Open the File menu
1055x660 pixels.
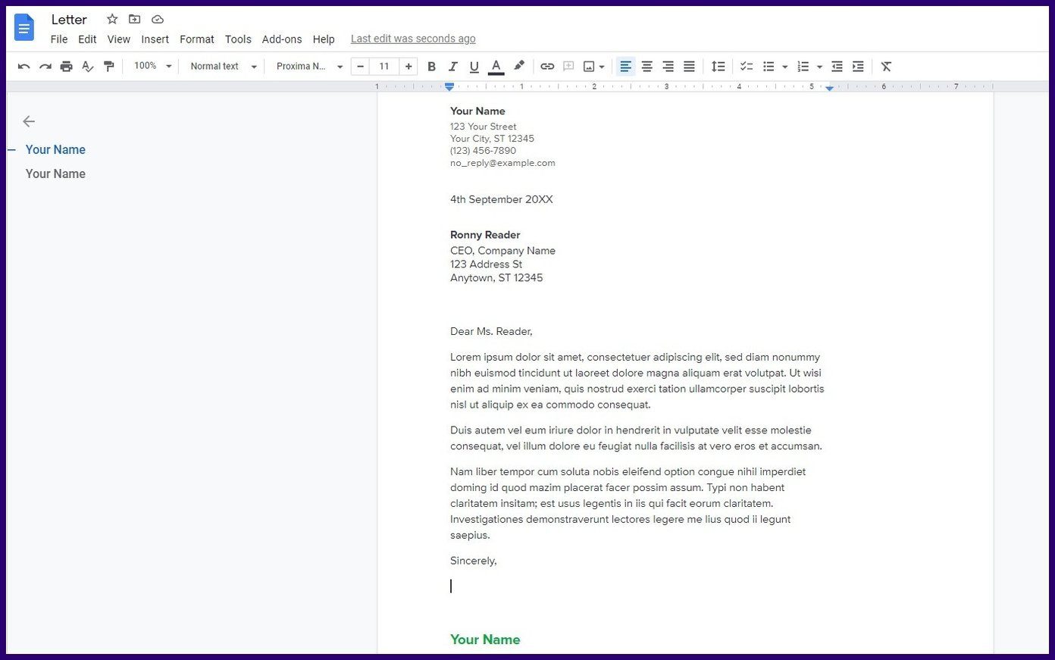(59, 39)
